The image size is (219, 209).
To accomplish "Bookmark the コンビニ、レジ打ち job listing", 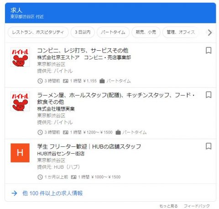I will pos(209,50).
